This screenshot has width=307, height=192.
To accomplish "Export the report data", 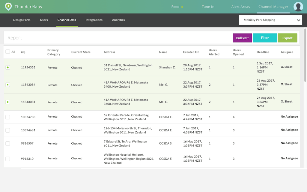I will click(287, 38).
